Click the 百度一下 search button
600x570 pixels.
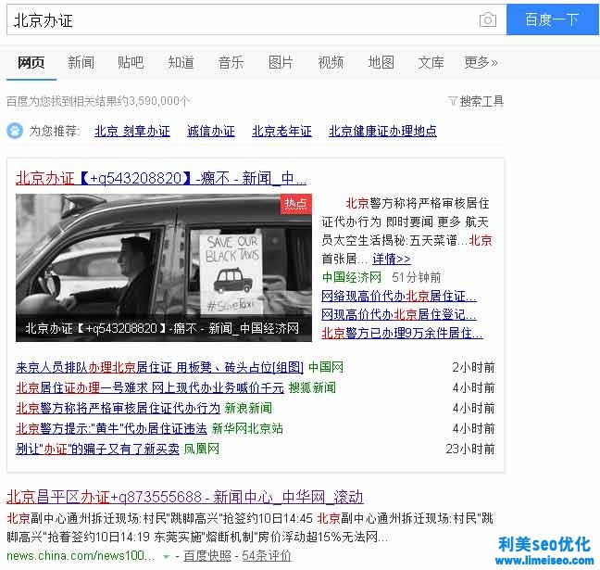coord(552,19)
